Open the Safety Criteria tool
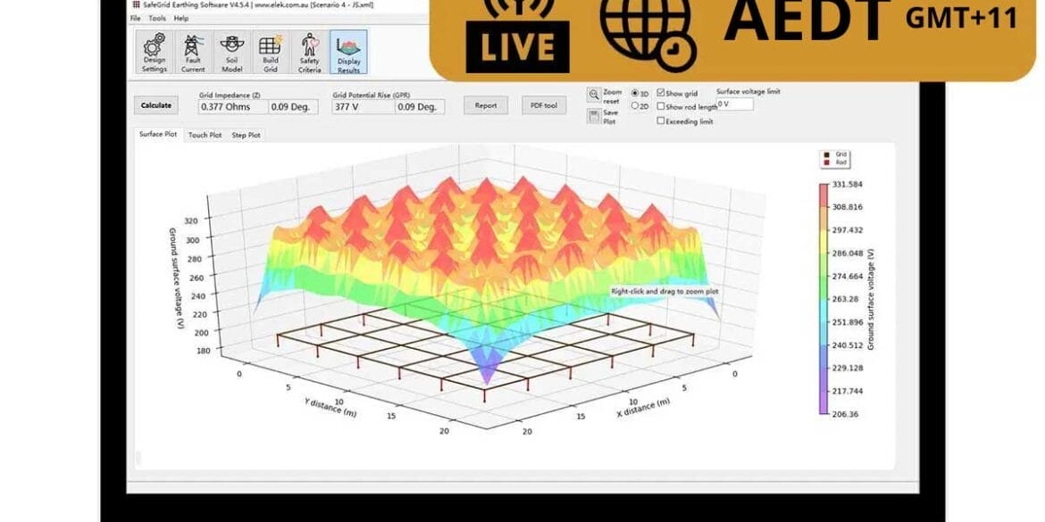 (x=308, y=51)
